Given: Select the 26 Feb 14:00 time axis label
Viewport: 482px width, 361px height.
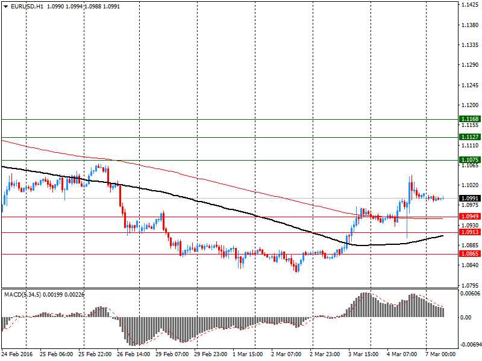Looking at the screenshot, I should tap(133, 354).
